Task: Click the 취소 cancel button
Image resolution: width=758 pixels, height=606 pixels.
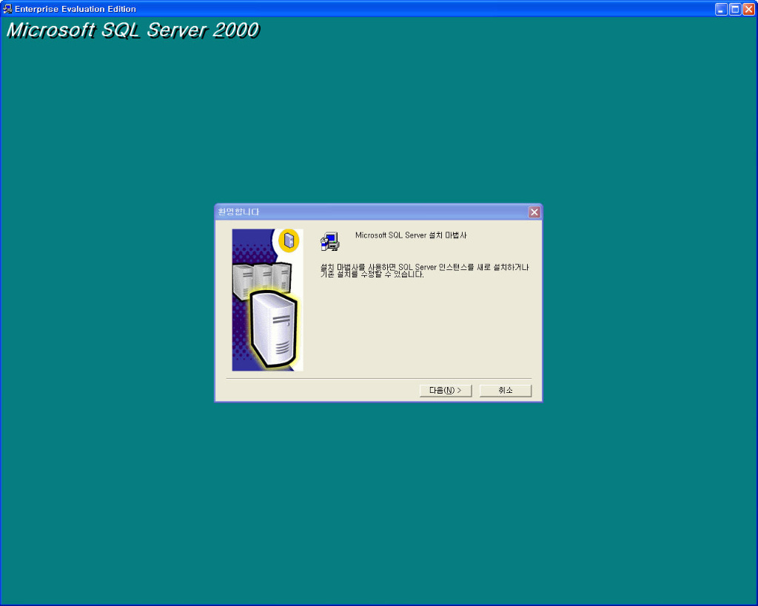Action: tap(505, 391)
